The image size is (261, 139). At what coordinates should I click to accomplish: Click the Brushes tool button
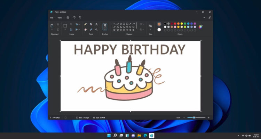pos(105,27)
